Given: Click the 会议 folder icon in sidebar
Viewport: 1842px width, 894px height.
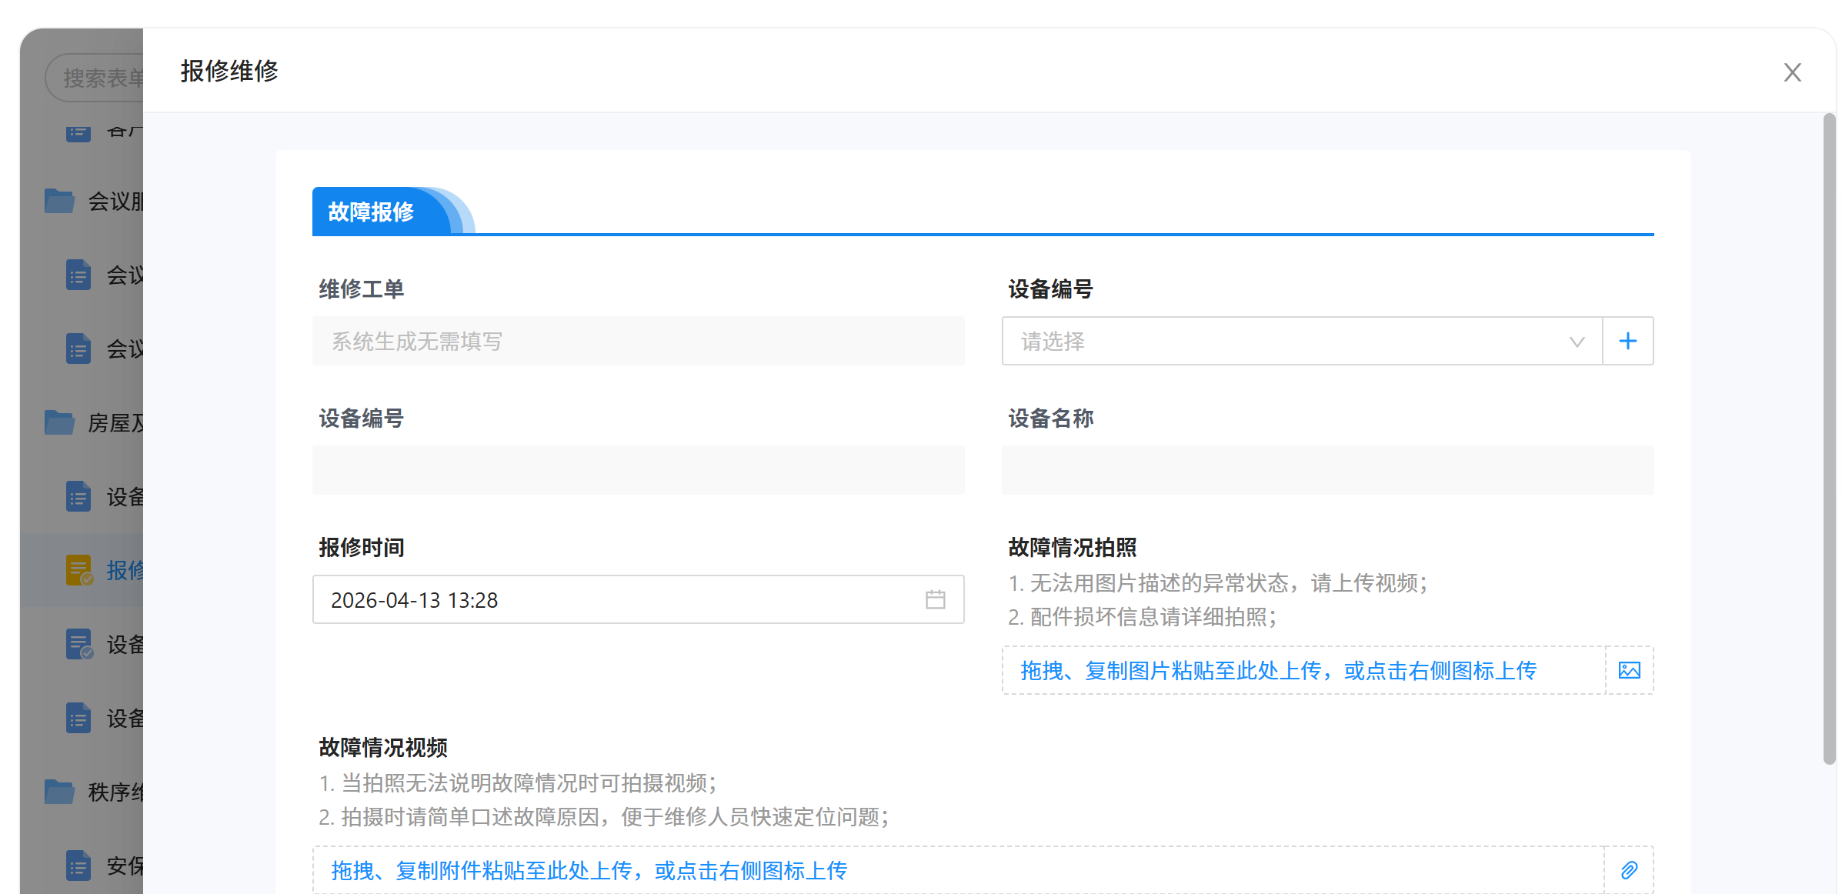Looking at the screenshot, I should pos(59,201).
